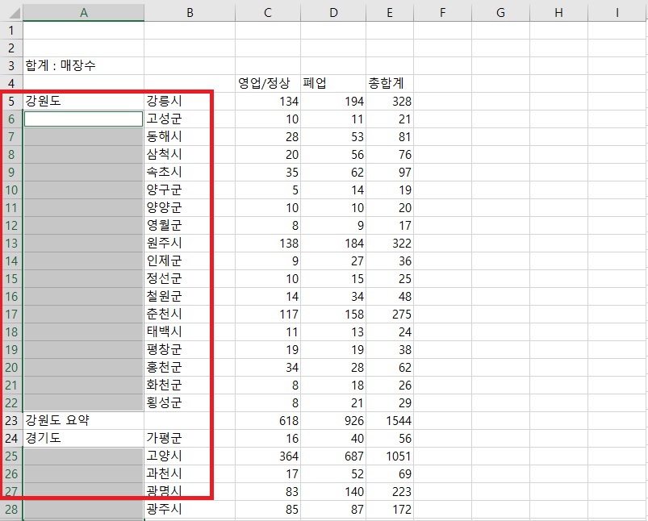Click the value 184 in 원주시 row

[333, 244]
